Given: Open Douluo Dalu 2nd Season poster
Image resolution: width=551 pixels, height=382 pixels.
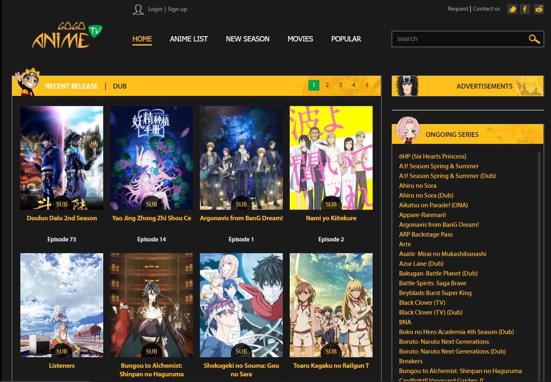Looking at the screenshot, I should (62, 158).
